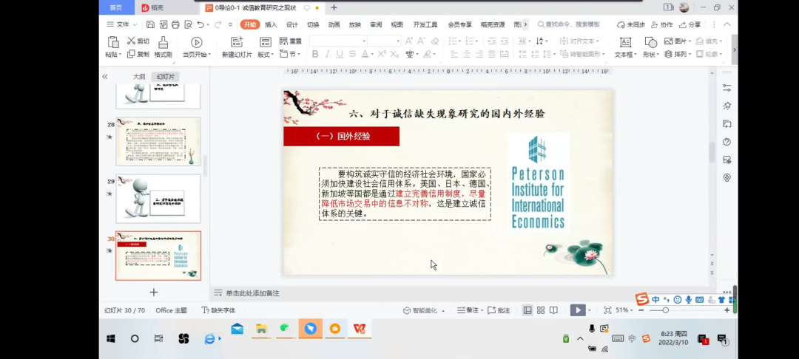This screenshot has height=359, width=799.
Task: Click the New Slide (新建幻灯片) icon
Action: 237,42
